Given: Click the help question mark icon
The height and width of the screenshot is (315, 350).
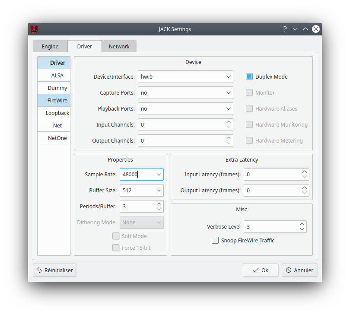Looking at the screenshot, I should 285,29.
